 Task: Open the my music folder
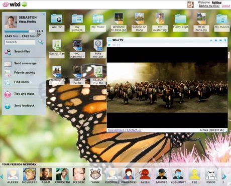(x=98, y=19)
